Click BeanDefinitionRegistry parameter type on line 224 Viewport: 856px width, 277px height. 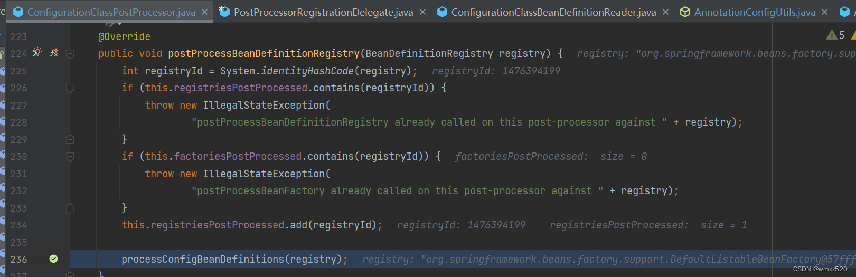pyautogui.click(x=429, y=53)
